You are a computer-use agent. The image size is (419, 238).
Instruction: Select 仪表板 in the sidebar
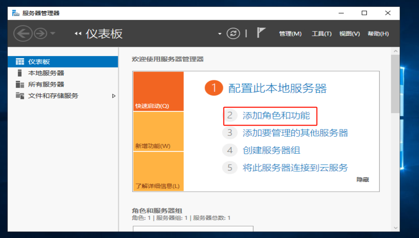point(63,62)
